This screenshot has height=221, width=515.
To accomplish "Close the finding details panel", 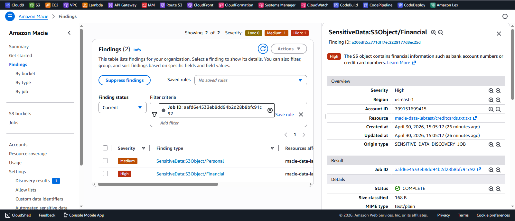I will tap(499, 34).
